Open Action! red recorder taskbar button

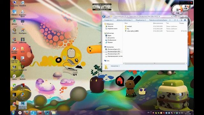click(40, 113)
